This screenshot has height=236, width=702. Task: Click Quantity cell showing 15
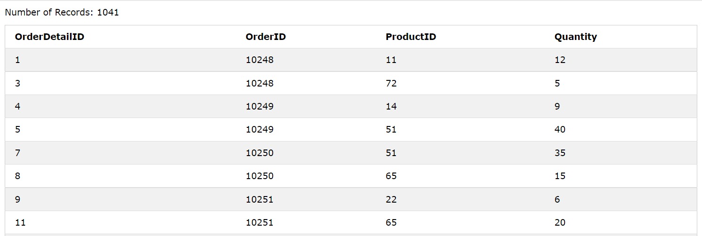[560, 176]
